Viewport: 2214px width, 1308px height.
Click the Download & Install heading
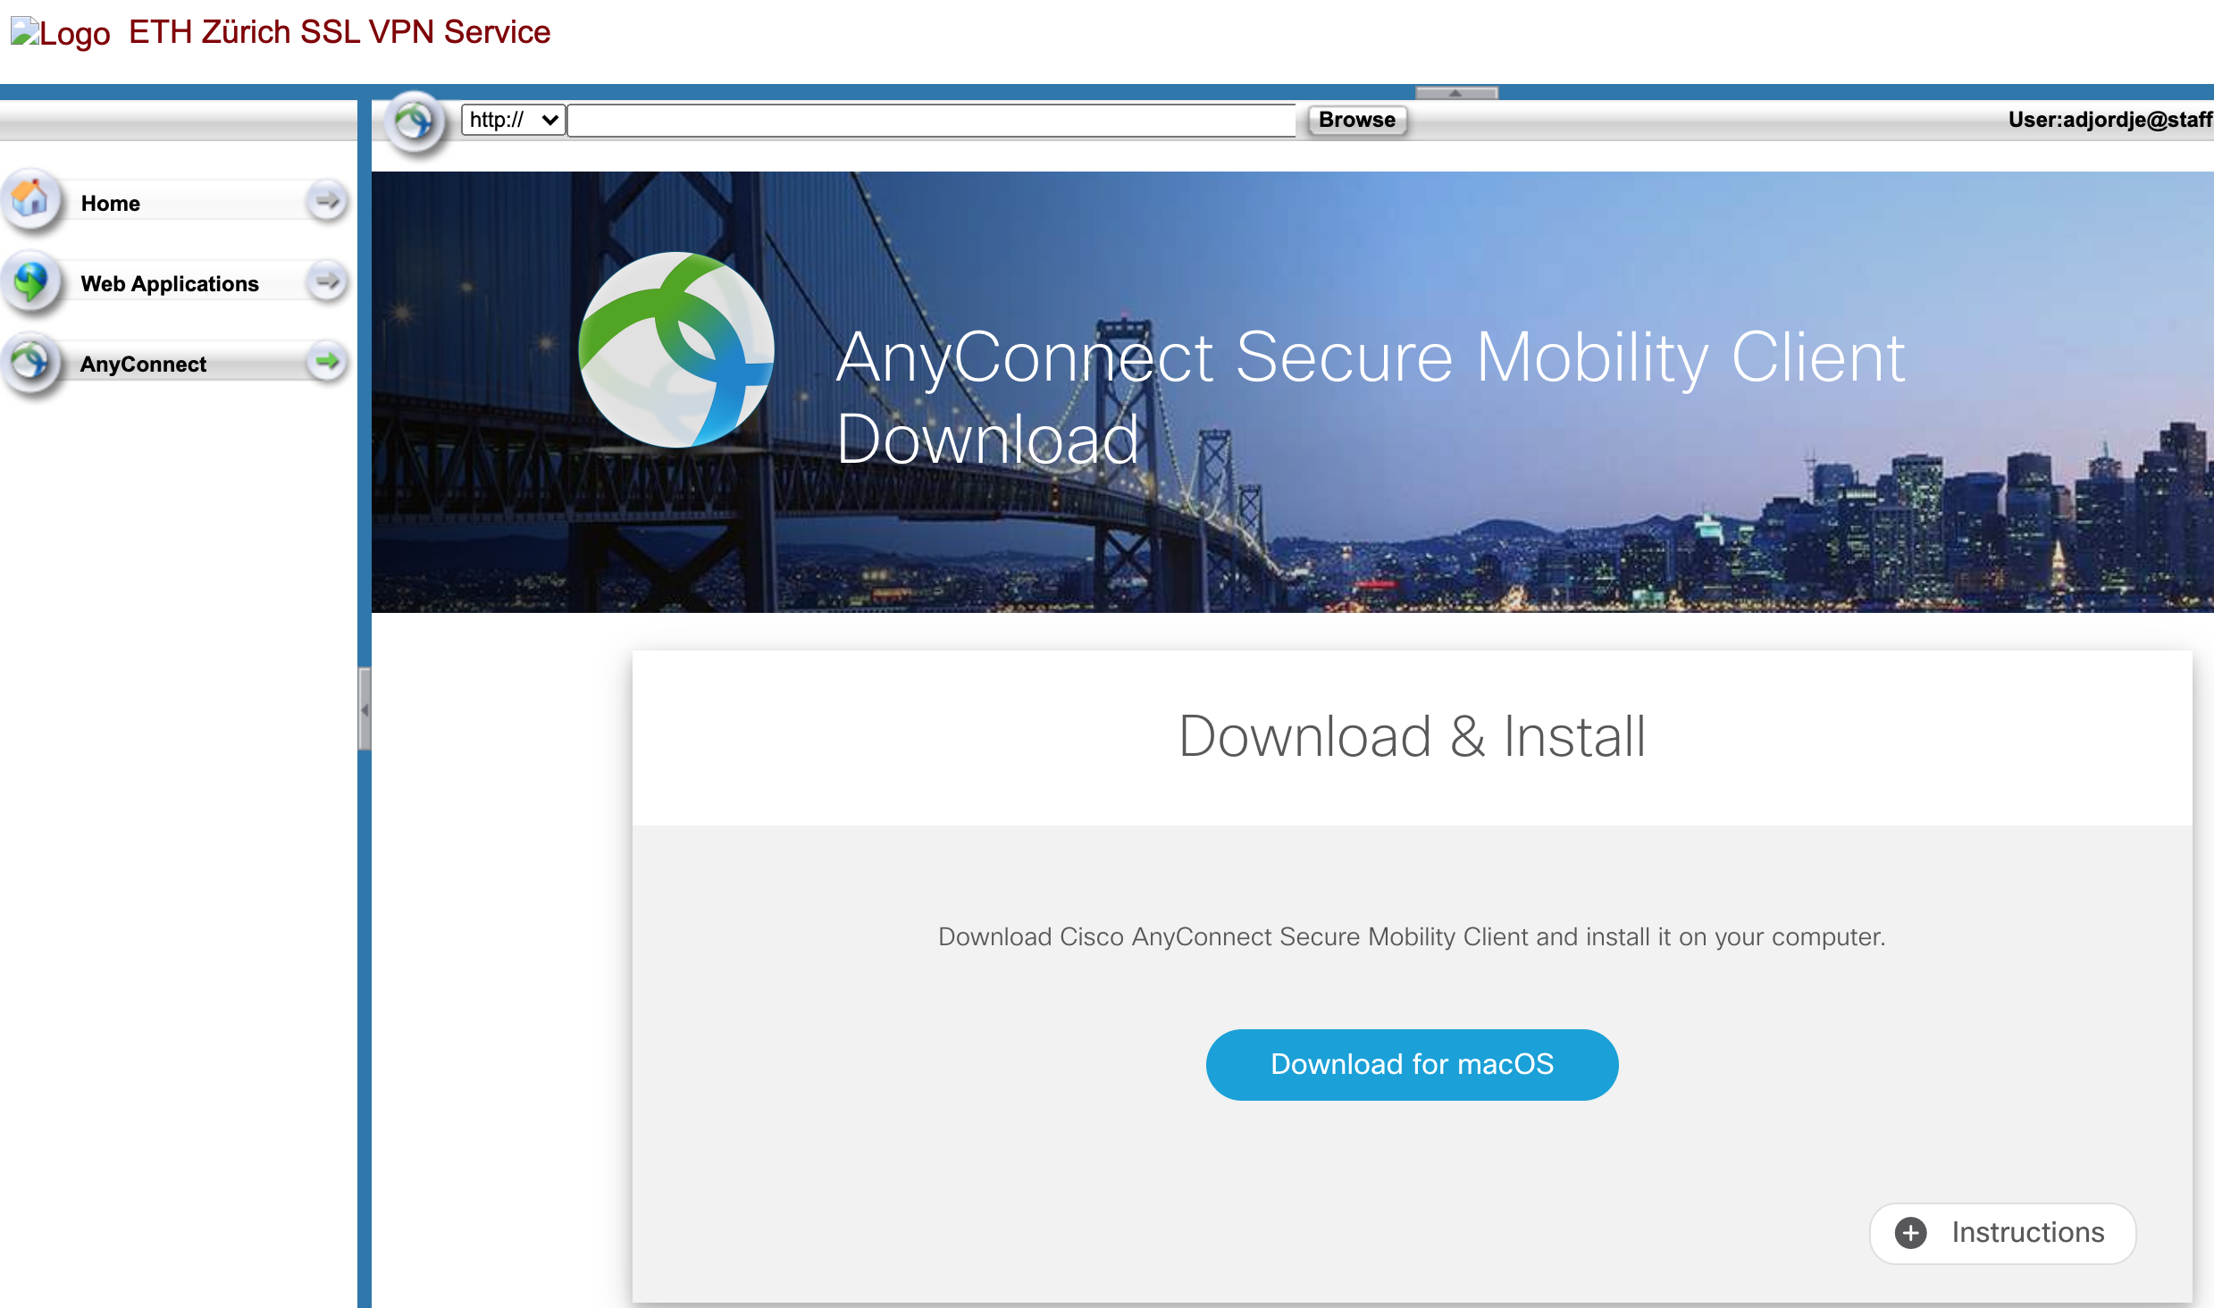tap(1412, 736)
